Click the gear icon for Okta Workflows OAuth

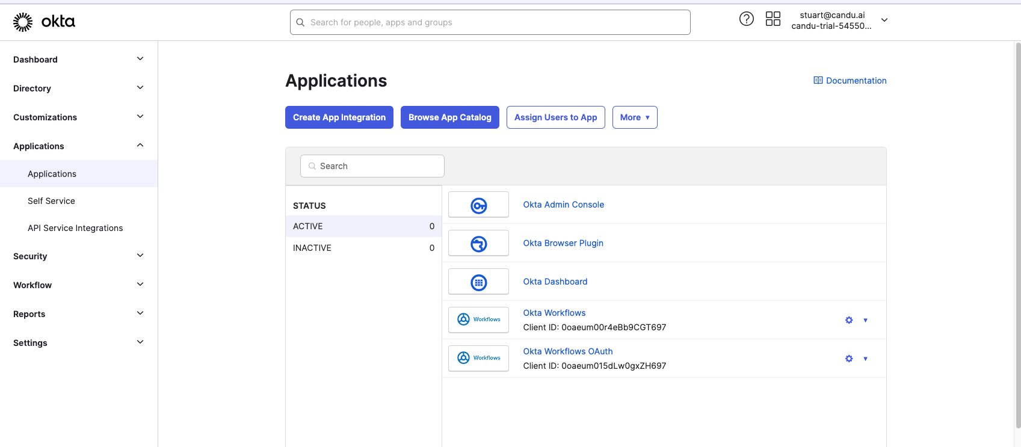click(849, 359)
